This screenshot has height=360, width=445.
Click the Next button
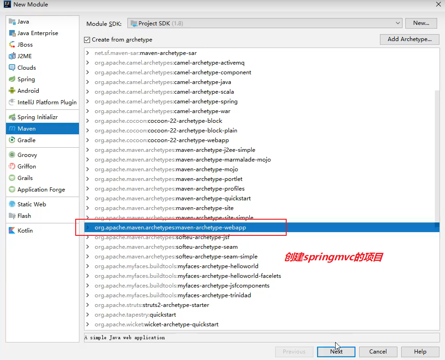pyautogui.click(x=336, y=352)
